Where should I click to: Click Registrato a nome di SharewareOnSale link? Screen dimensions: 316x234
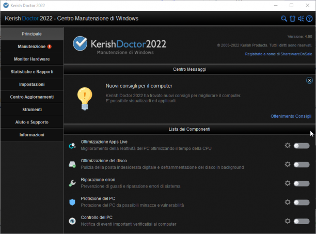point(278,54)
